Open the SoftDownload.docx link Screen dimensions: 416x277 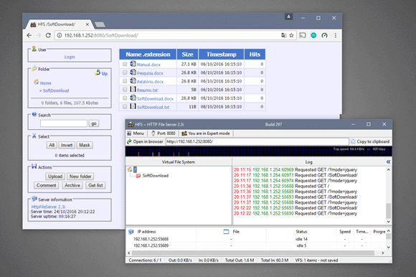click(155, 98)
